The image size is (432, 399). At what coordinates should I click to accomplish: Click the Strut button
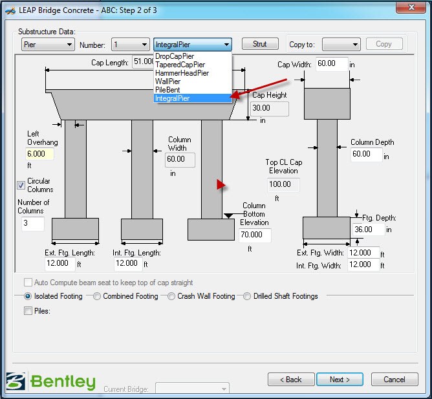pyautogui.click(x=260, y=44)
